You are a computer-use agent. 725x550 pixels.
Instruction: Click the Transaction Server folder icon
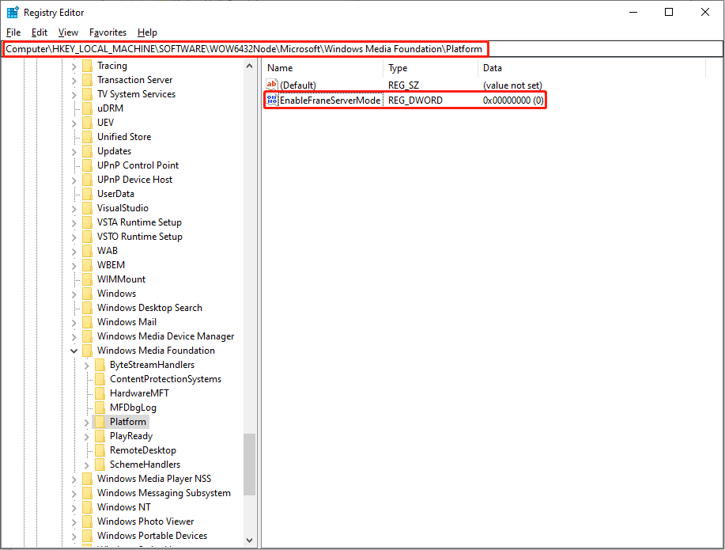(x=87, y=80)
